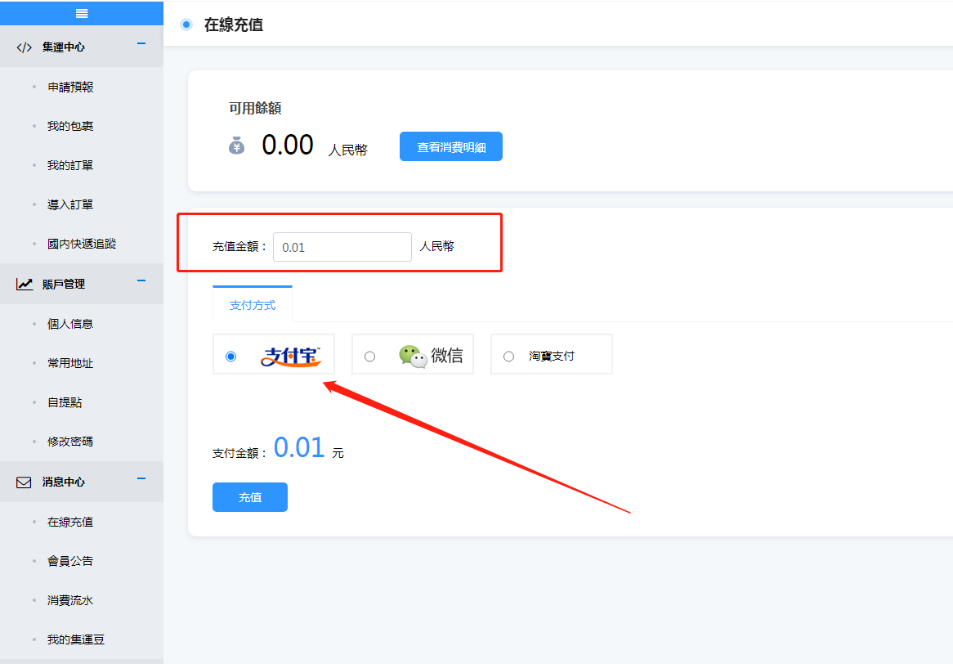
Task: Click the 充值金額 input field
Action: [342, 247]
